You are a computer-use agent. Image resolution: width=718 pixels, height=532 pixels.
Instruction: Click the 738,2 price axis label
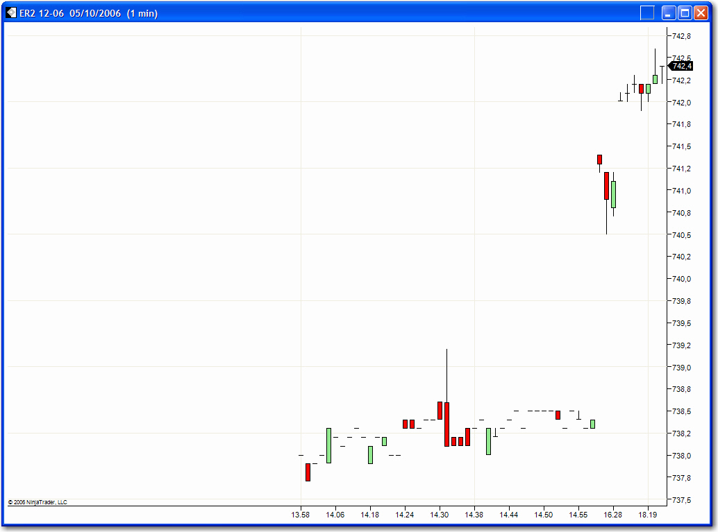point(681,434)
